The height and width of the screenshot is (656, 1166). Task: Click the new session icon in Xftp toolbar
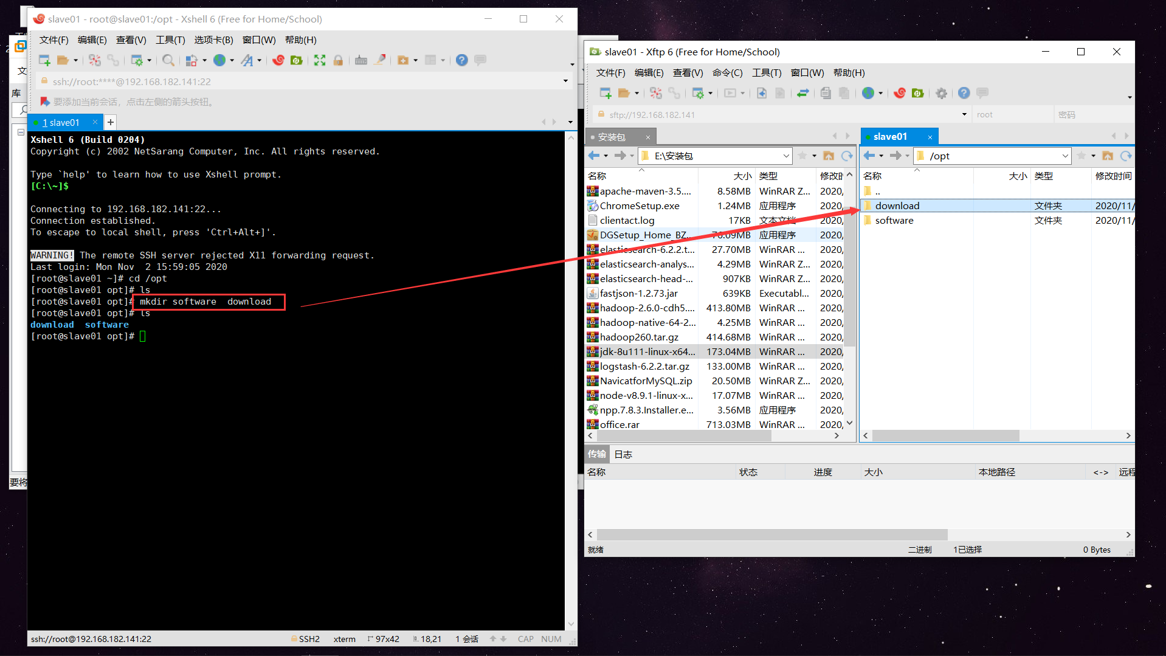point(605,93)
